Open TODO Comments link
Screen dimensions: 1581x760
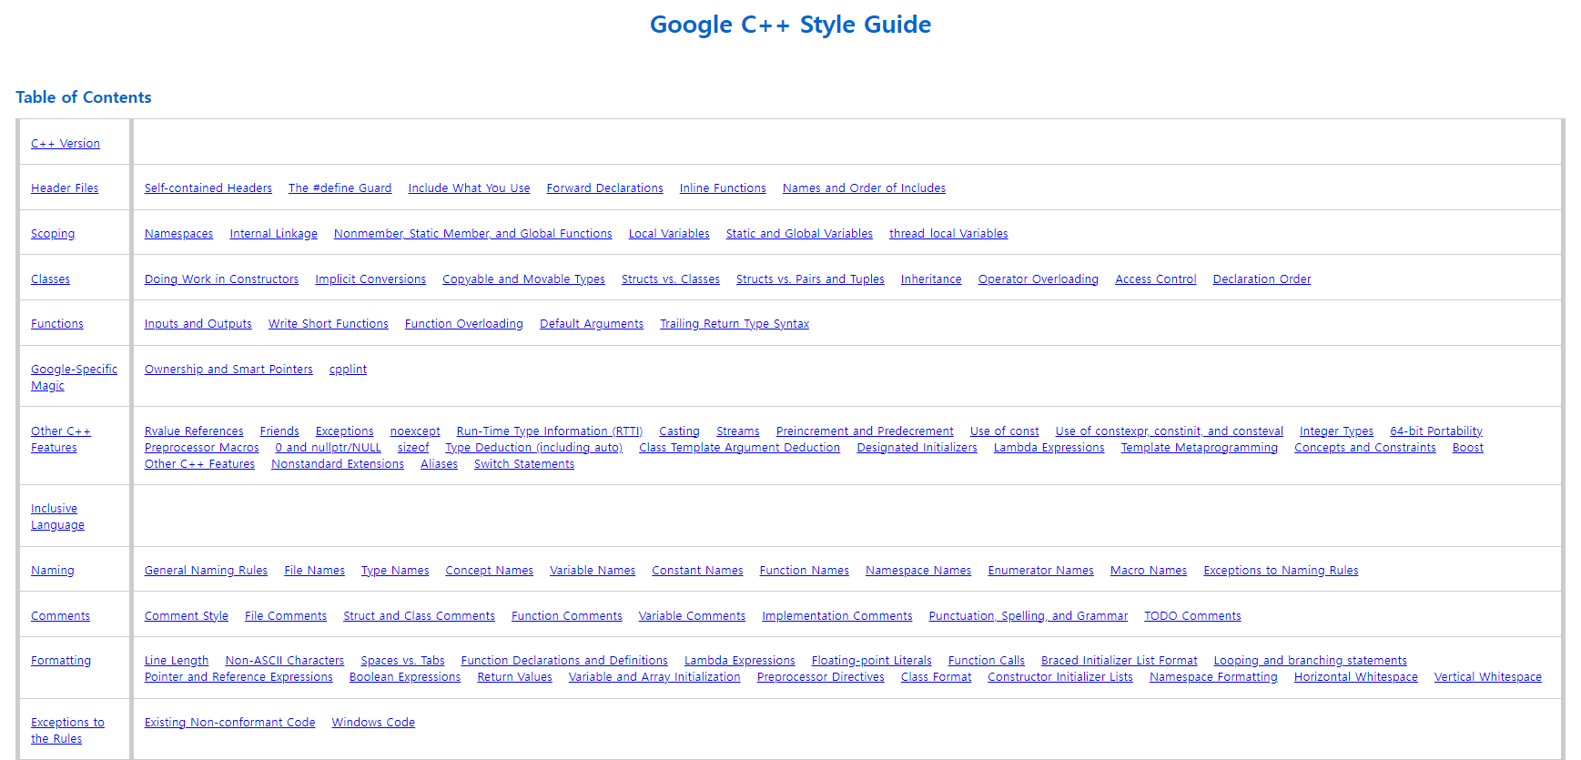point(1192,616)
